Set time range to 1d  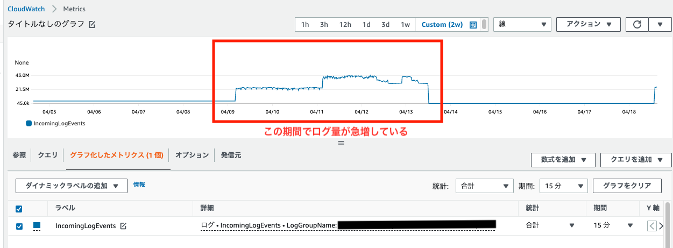click(x=366, y=25)
